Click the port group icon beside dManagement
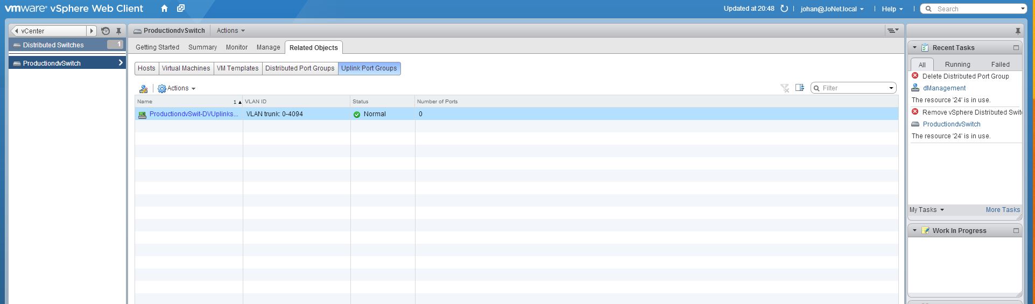This screenshot has width=1035, height=304. click(x=916, y=88)
